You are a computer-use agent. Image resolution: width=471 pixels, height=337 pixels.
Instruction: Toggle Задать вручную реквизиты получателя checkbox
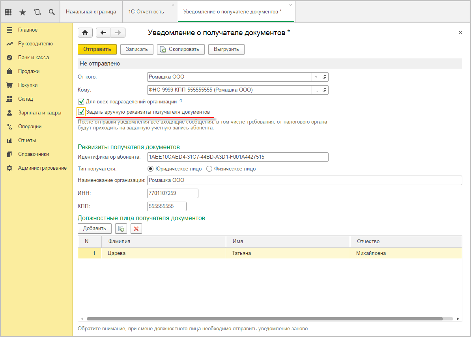tap(81, 112)
